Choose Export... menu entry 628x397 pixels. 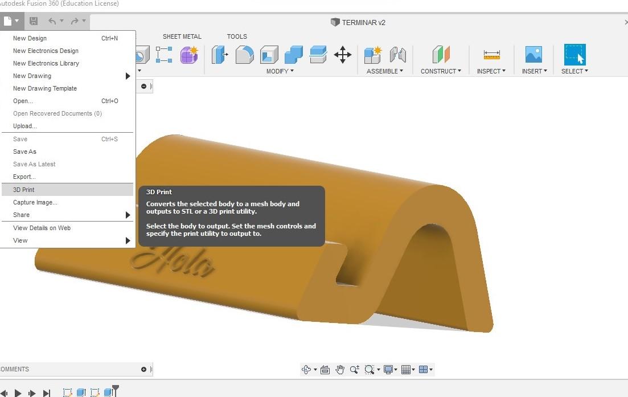click(67, 177)
